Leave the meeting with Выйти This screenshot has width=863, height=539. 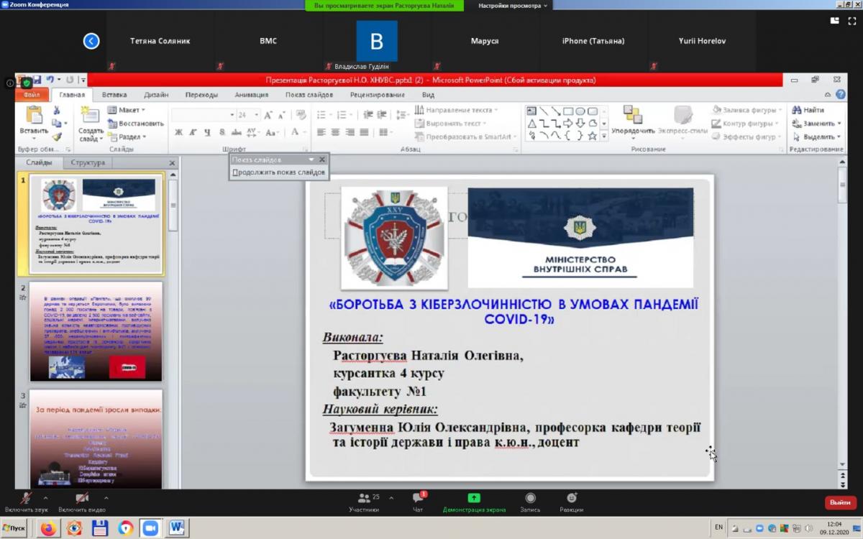(839, 502)
